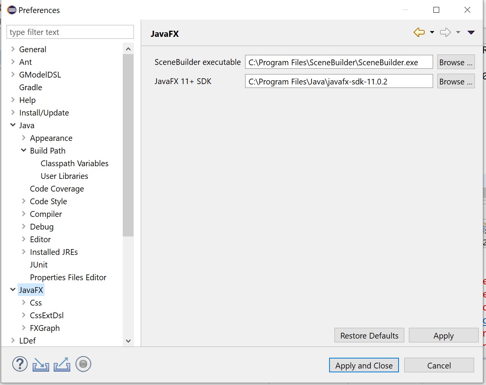This screenshot has height=385, width=486.
Task: Click the Import preferences icon
Action: 41,364
